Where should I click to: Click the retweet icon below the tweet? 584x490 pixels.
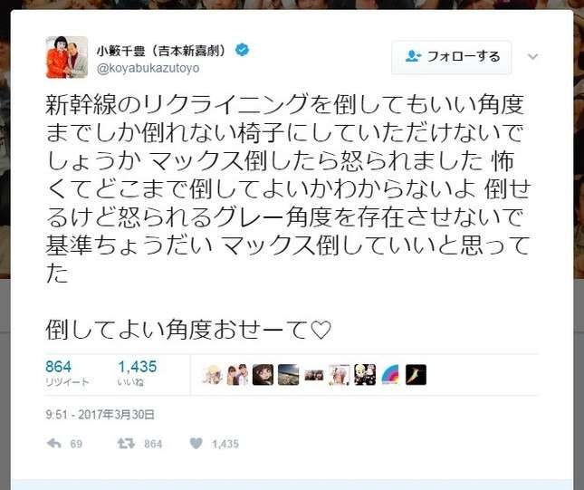[126, 444]
